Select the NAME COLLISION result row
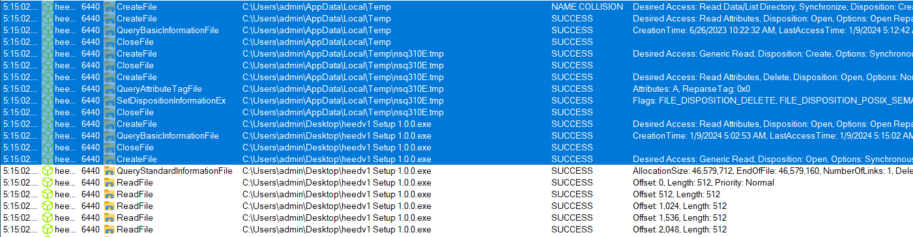The height and width of the screenshot is (237, 913). [x=456, y=7]
